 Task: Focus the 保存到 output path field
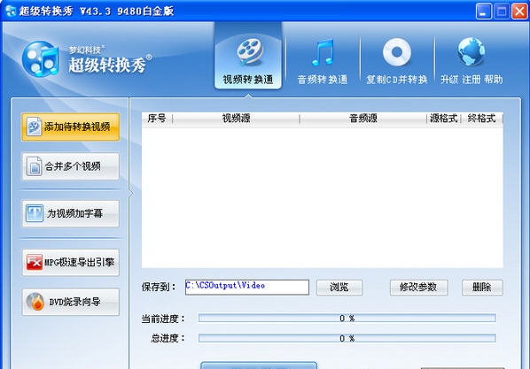tap(247, 288)
